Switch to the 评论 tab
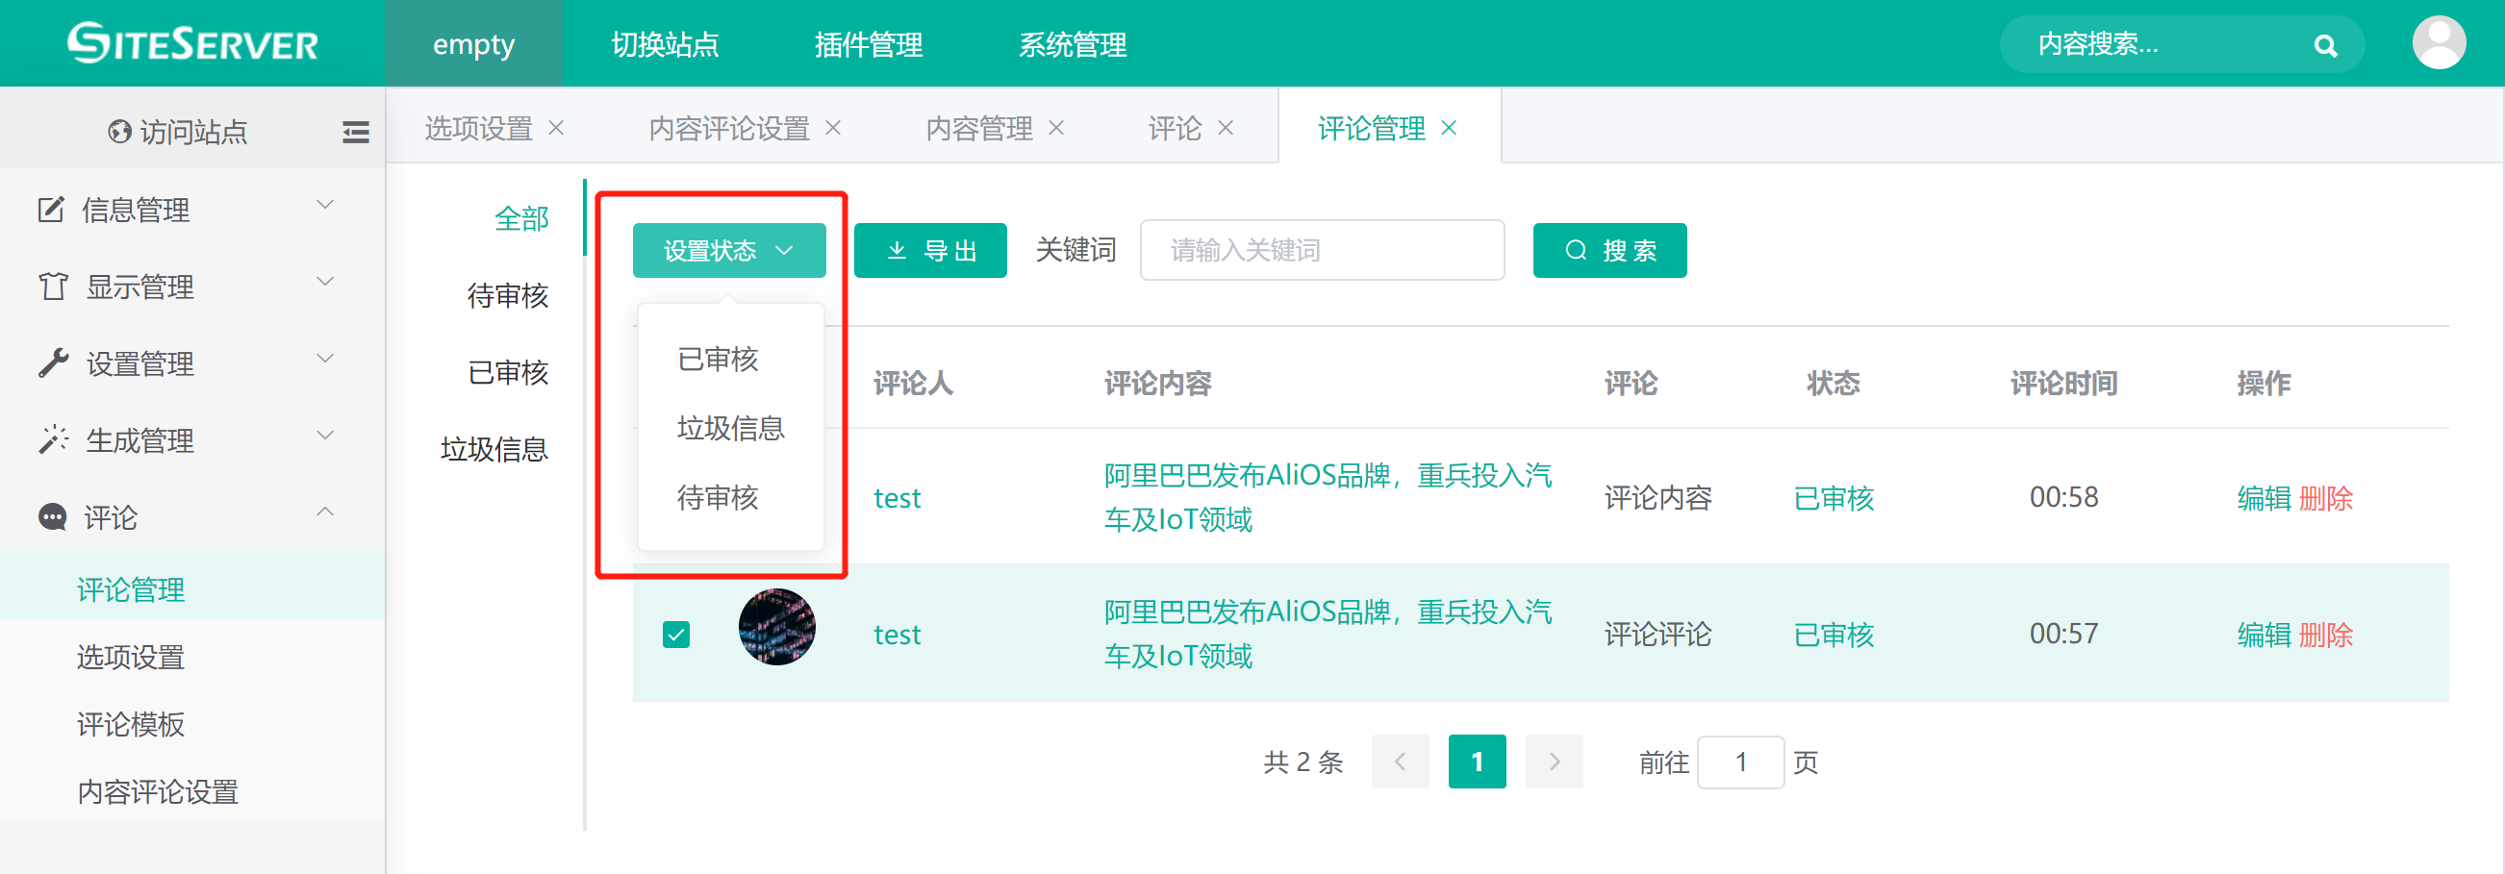 (1174, 128)
